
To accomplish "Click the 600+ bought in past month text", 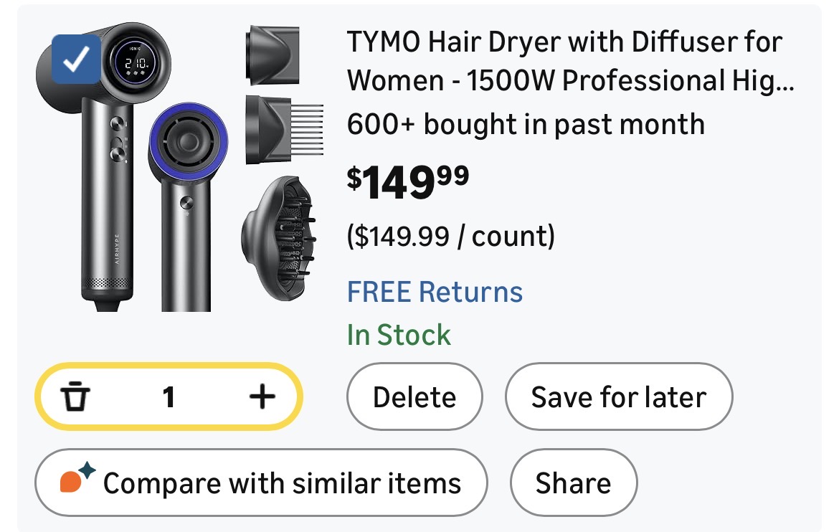I will point(526,124).
